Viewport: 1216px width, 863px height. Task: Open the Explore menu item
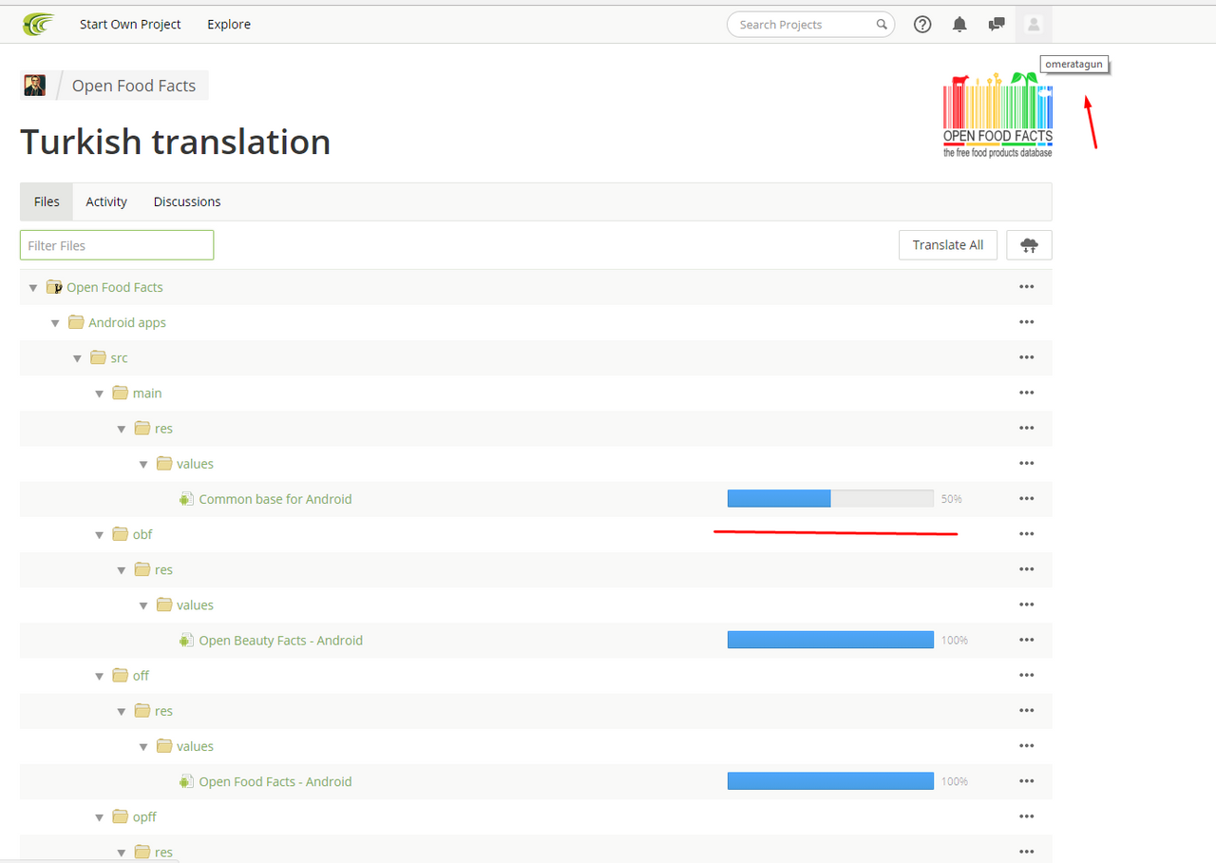click(229, 25)
